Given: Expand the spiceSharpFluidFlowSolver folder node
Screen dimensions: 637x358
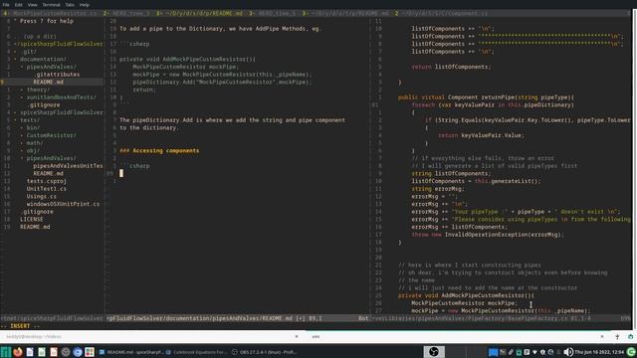Looking at the screenshot, I should [x=62, y=112].
